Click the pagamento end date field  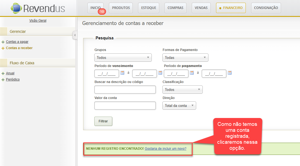214,74
